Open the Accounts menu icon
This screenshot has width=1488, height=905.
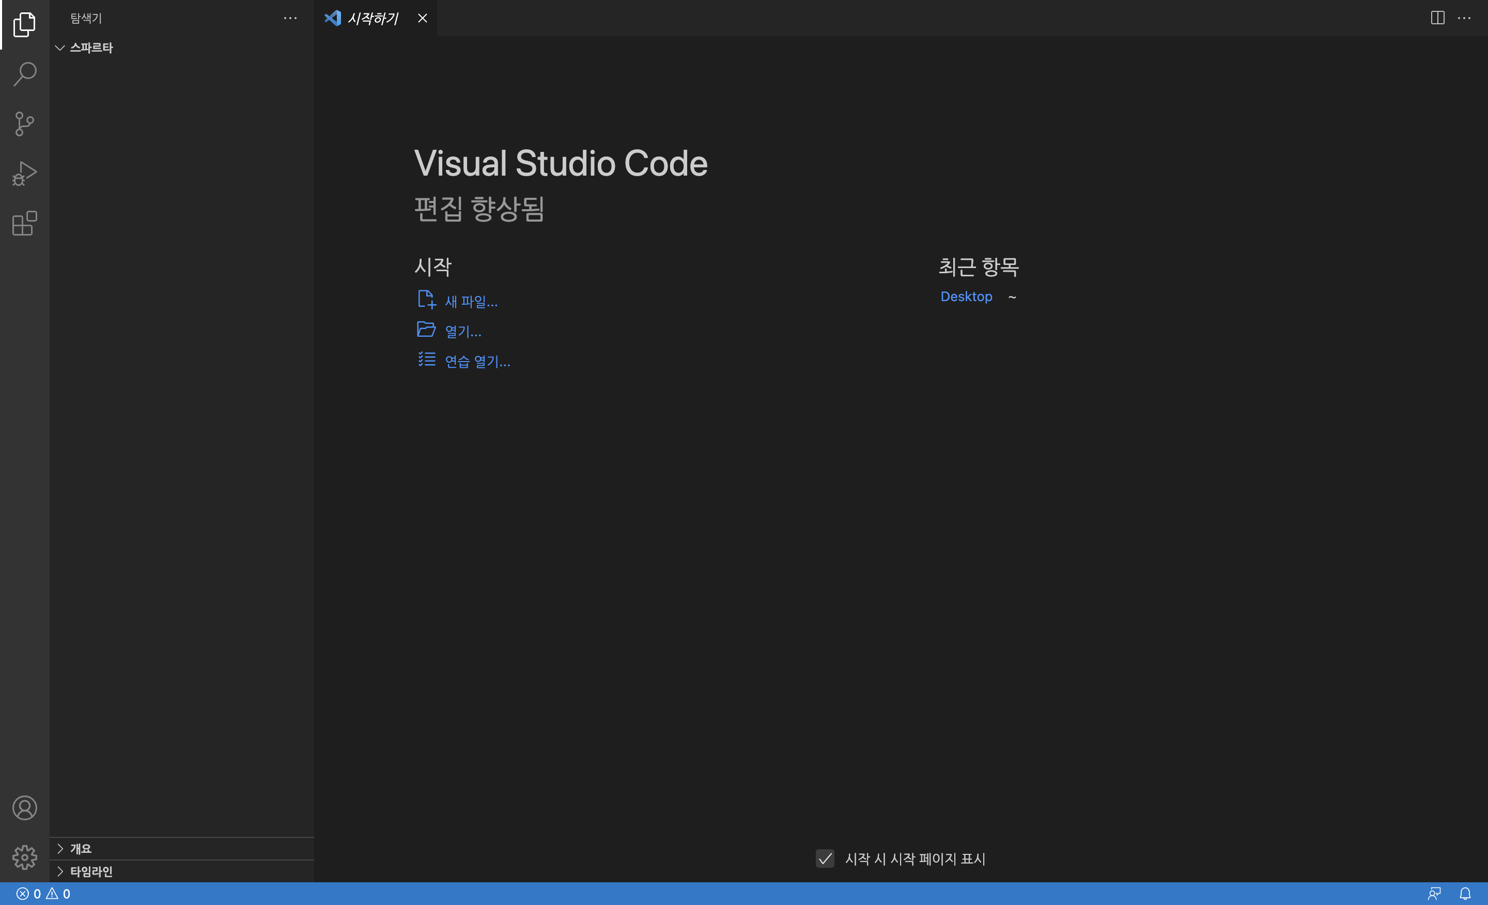click(24, 808)
